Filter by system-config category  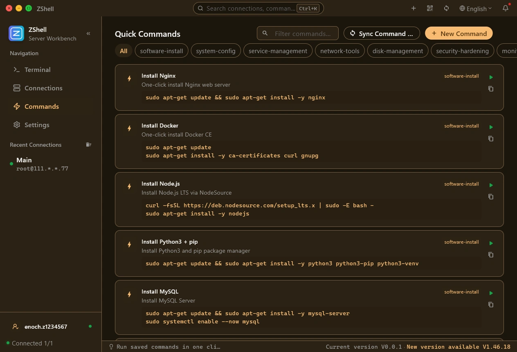(216, 51)
